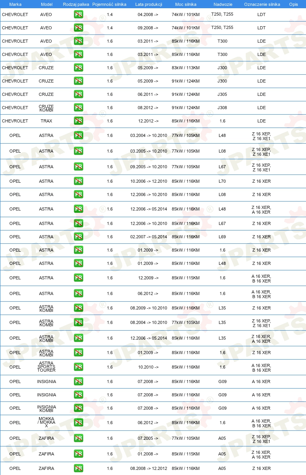Screen dimensions: 306x475
Task: Click fuel icon in Astra Kombi 12.2006 row
Action: pyautogui.click(x=78, y=338)
